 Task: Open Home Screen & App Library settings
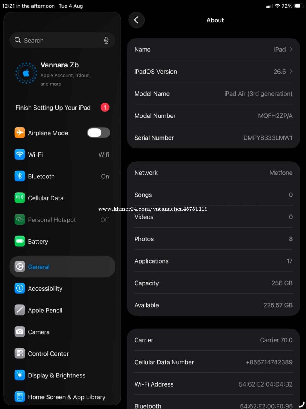coord(62,397)
